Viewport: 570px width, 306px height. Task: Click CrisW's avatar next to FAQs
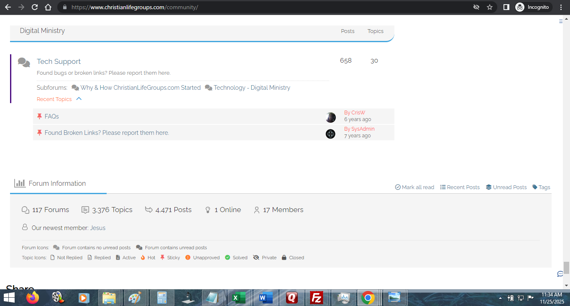[x=330, y=117]
